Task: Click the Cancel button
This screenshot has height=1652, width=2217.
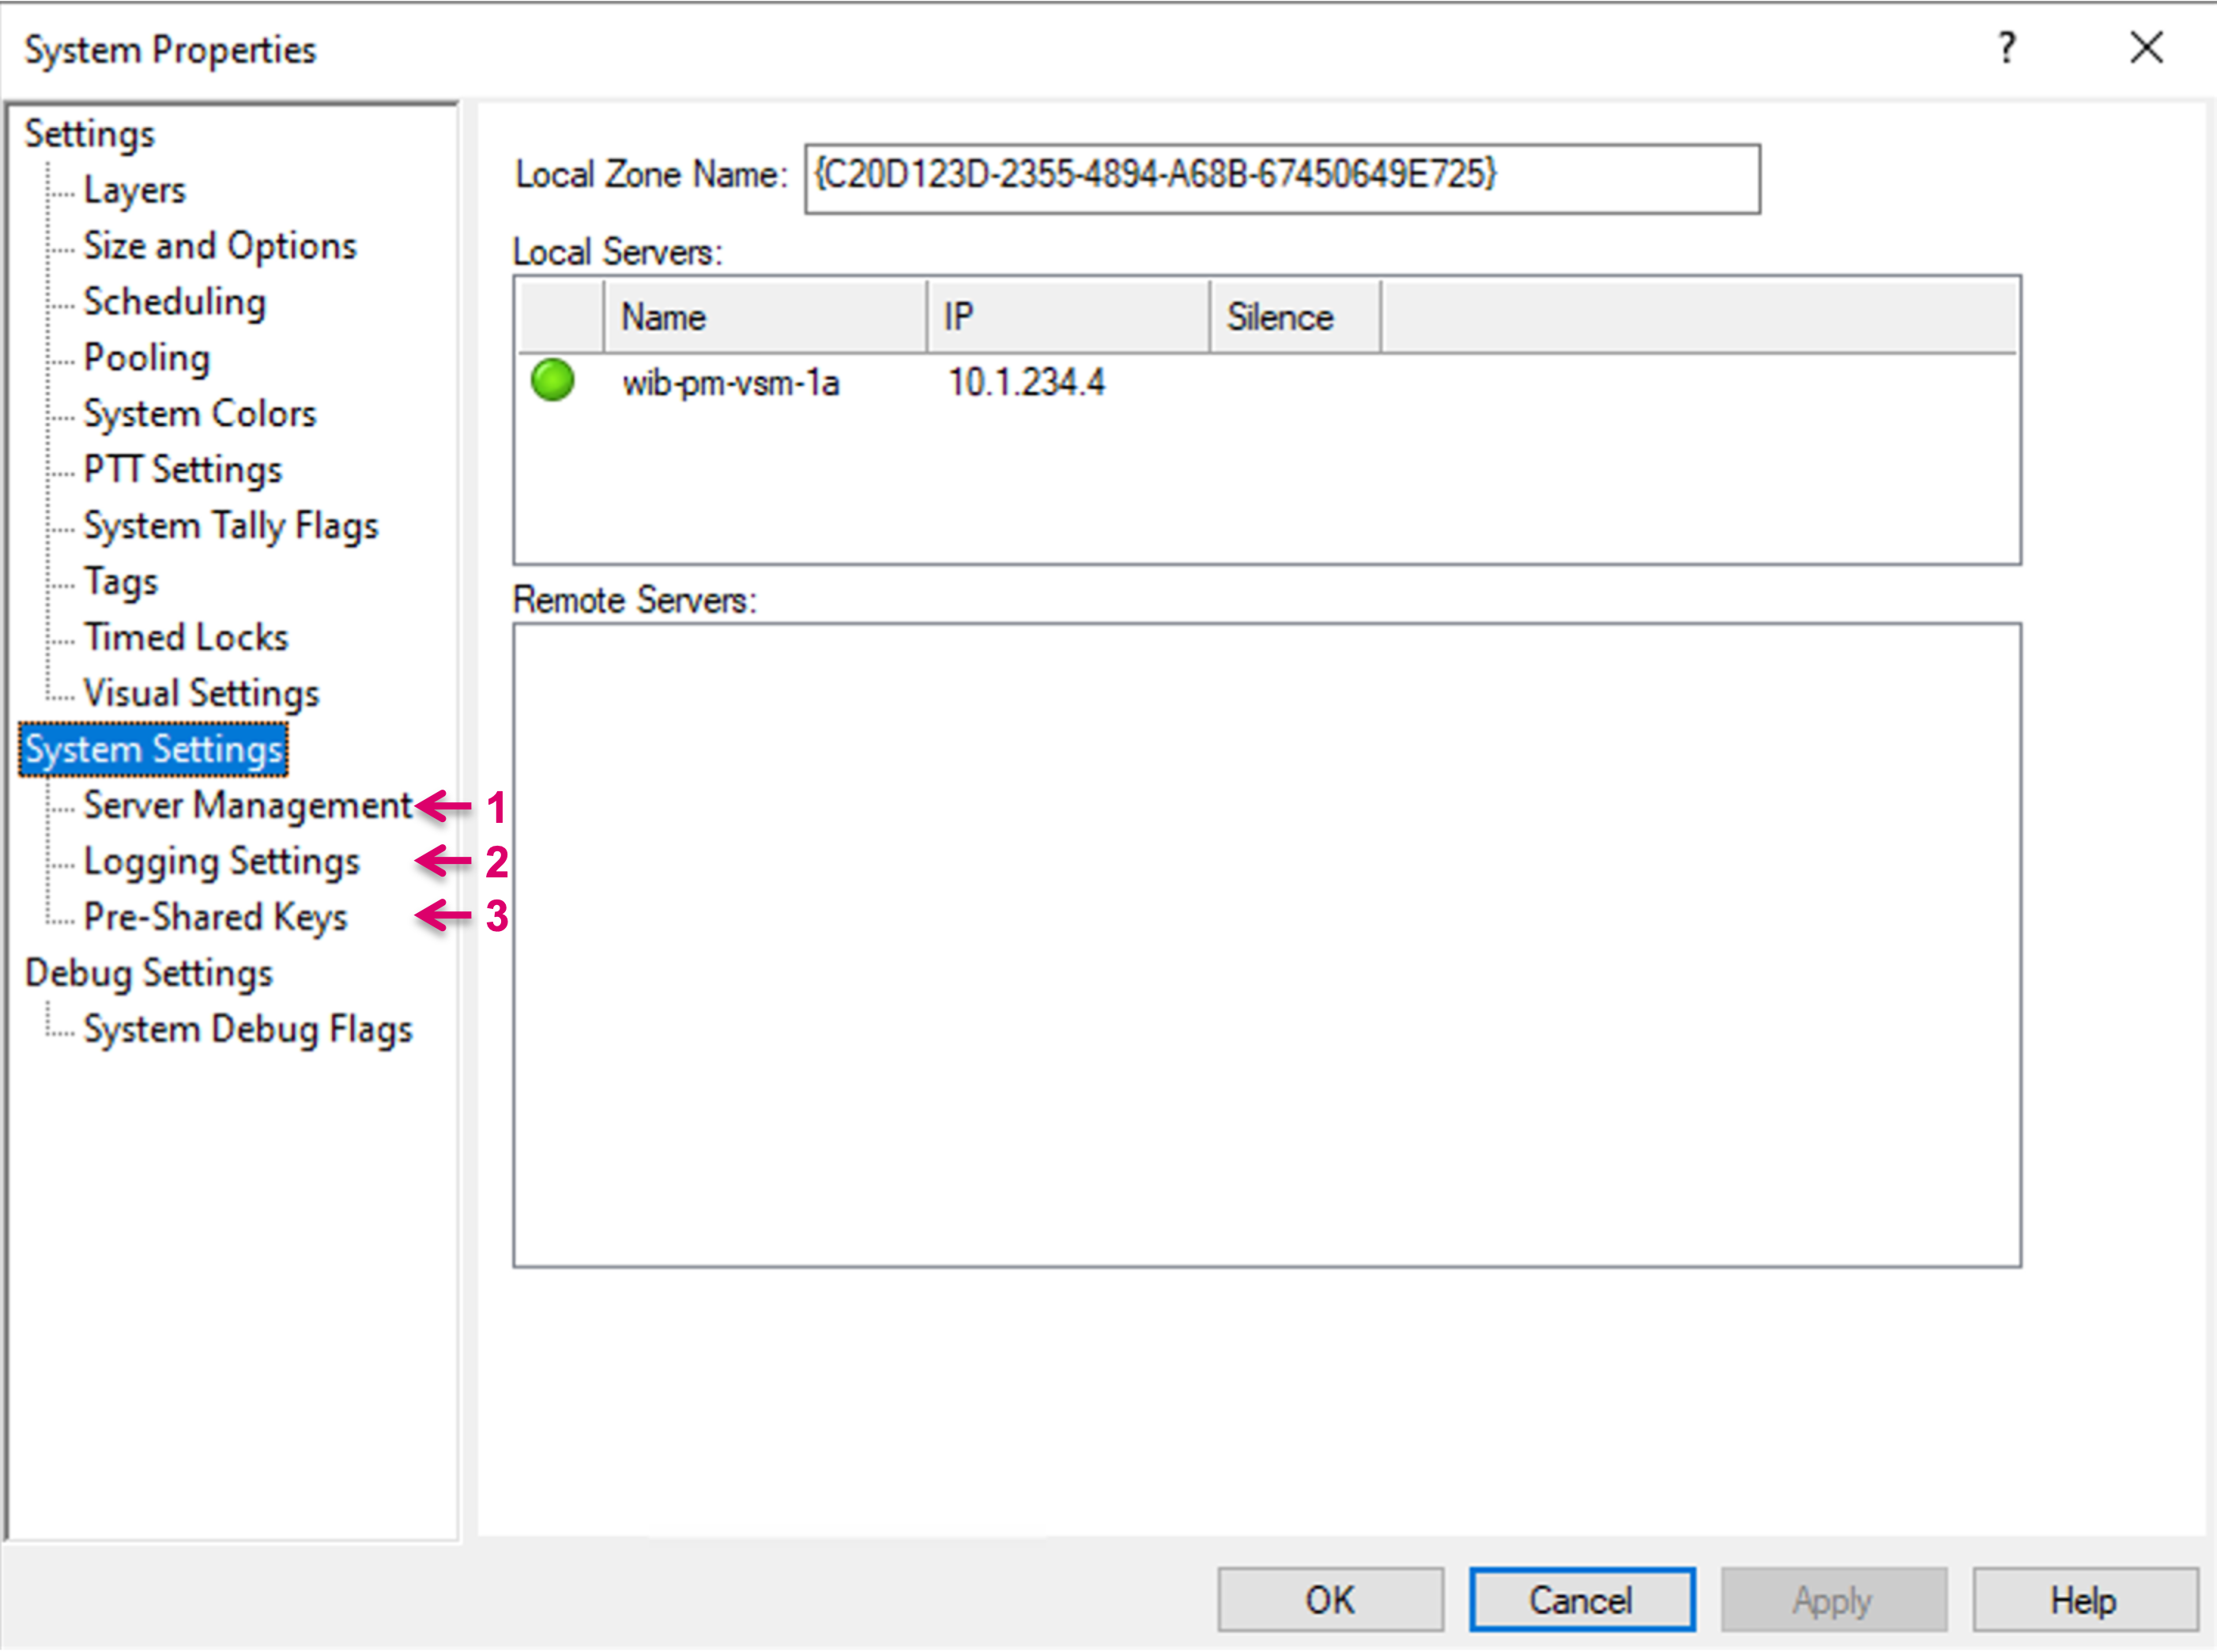Action: pos(1581,1601)
